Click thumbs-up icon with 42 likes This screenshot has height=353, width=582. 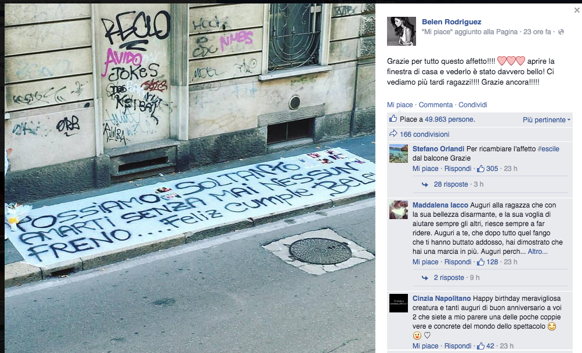[x=480, y=346]
